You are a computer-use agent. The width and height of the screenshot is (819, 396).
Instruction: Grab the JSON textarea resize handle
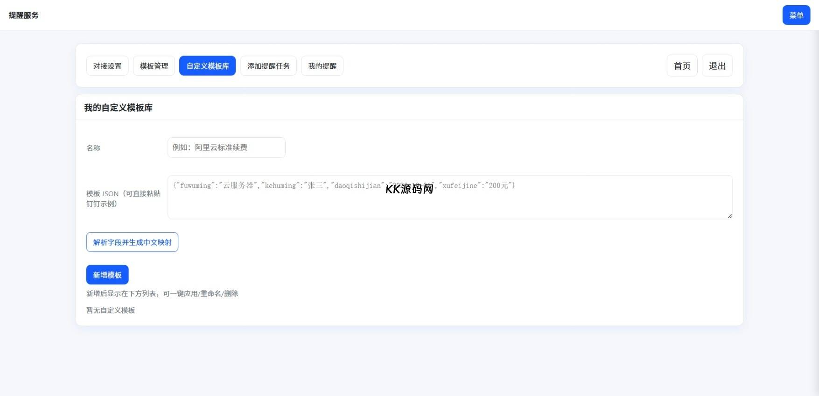[729, 216]
